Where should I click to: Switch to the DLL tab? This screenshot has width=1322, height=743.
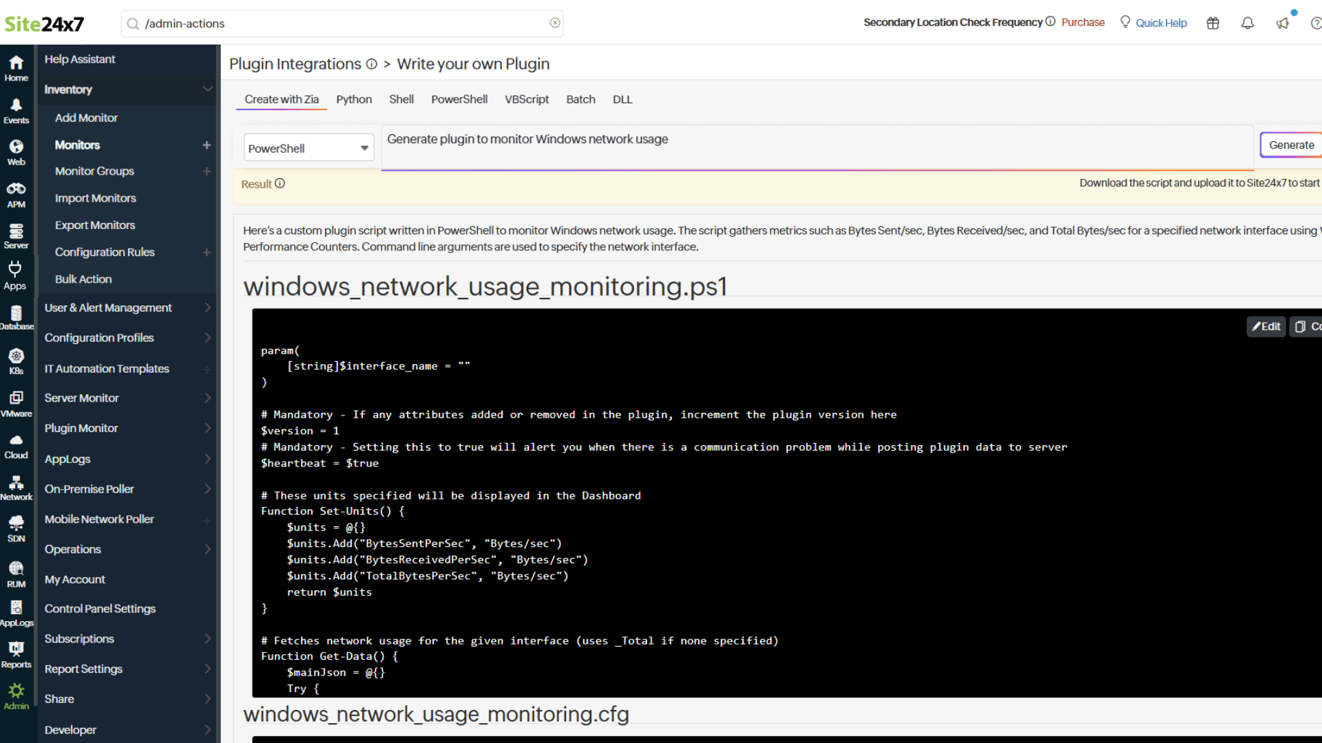point(622,99)
